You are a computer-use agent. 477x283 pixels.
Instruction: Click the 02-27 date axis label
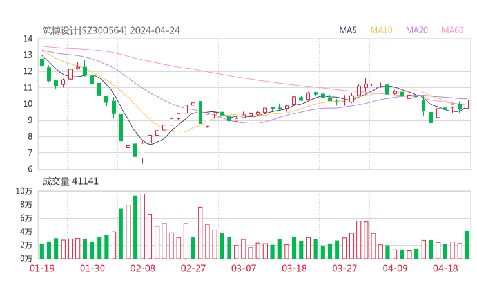193,268
